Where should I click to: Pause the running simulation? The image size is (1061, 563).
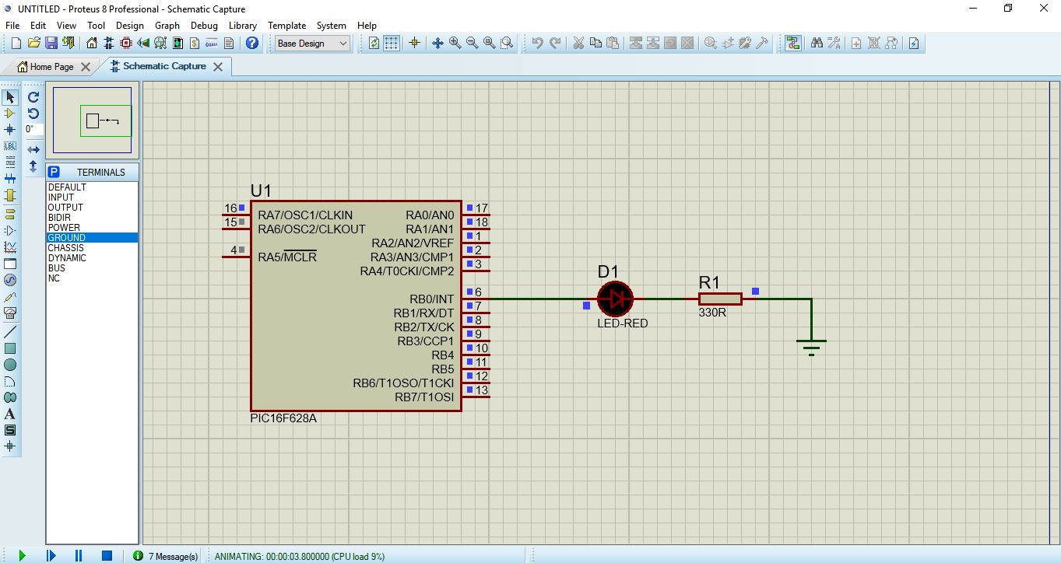tap(79, 555)
